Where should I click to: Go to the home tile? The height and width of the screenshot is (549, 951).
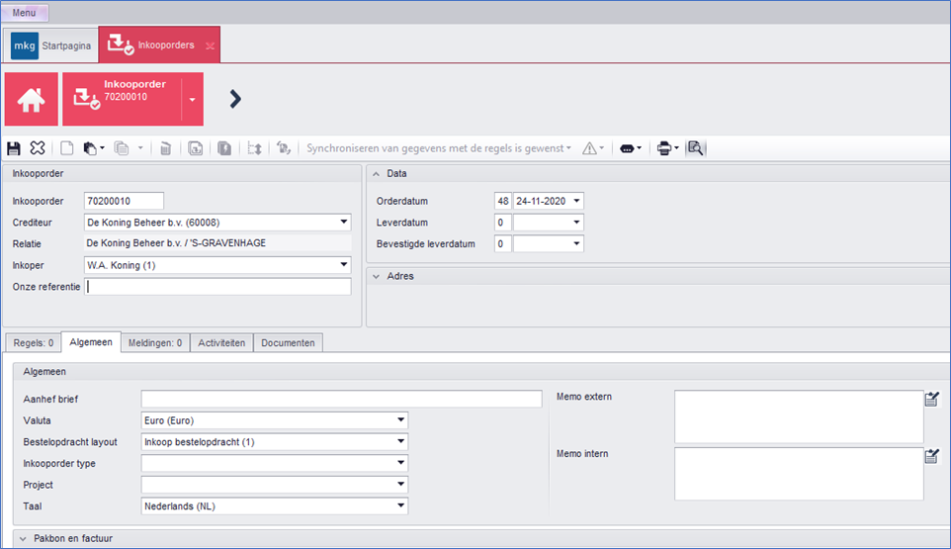click(31, 99)
